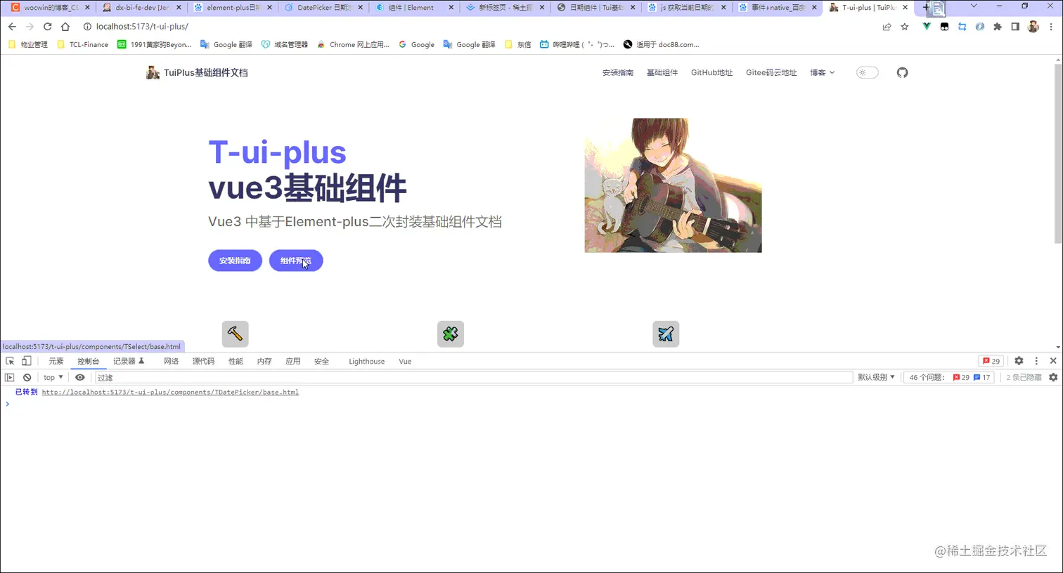Toggle the theme switch in the header
The width and height of the screenshot is (1063, 573).
[x=866, y=72]
